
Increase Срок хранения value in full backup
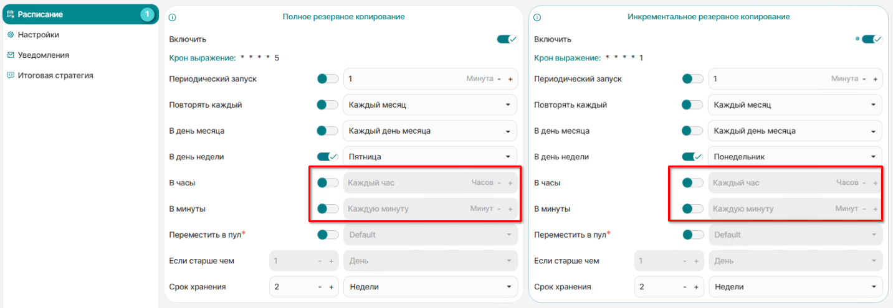(x=332, y=287)
